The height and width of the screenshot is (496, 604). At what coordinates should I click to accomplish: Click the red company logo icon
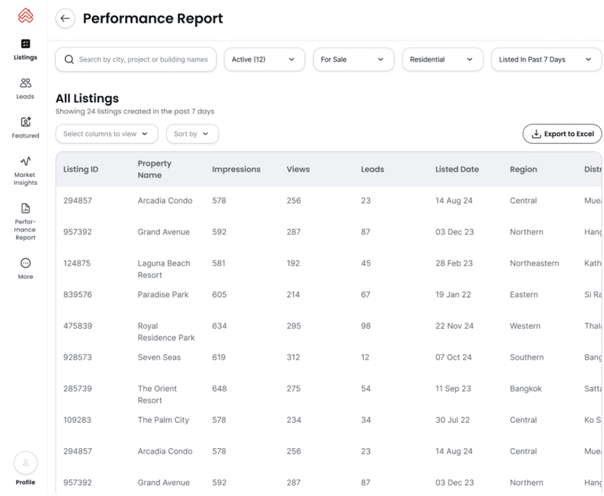[25, 15]
